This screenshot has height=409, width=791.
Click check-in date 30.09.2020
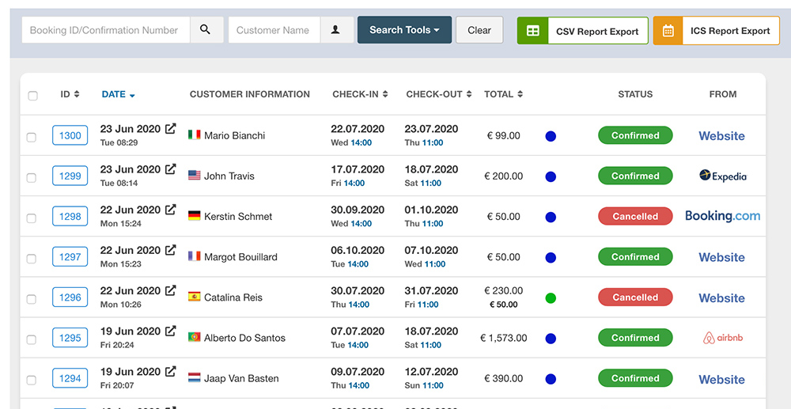click(358, 210)
